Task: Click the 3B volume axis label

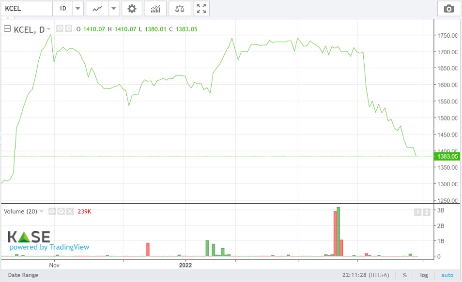Action: (x=441, y=210)
